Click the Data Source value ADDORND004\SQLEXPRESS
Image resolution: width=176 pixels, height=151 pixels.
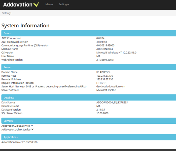tap(112, 103)
